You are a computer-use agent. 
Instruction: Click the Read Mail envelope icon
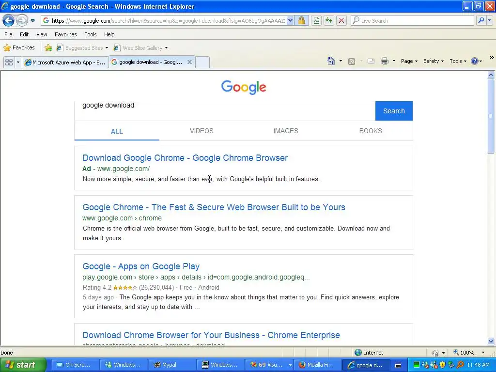pos(371,61)
